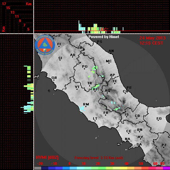
Task: Click the PG city label
Action: 85,66
